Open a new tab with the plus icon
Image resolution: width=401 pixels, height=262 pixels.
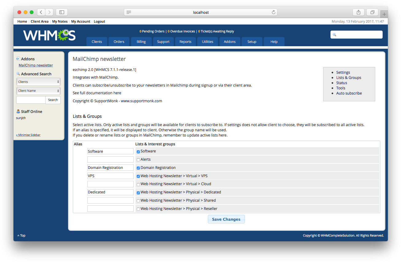pyautogui.click(x=384, y=14)
